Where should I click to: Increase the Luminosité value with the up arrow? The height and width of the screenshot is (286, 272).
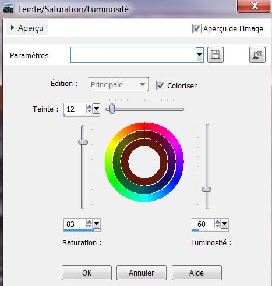[x=217, y=221]
